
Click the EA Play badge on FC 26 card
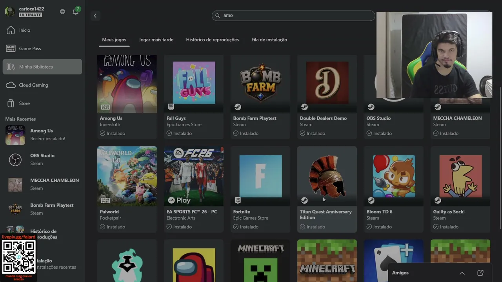tap(179, 201)
